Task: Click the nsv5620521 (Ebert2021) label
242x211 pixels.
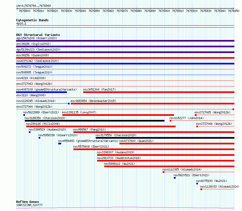Action: (191, 175)
